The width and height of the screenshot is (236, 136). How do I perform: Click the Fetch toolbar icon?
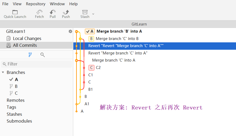(x=39, y=12)
